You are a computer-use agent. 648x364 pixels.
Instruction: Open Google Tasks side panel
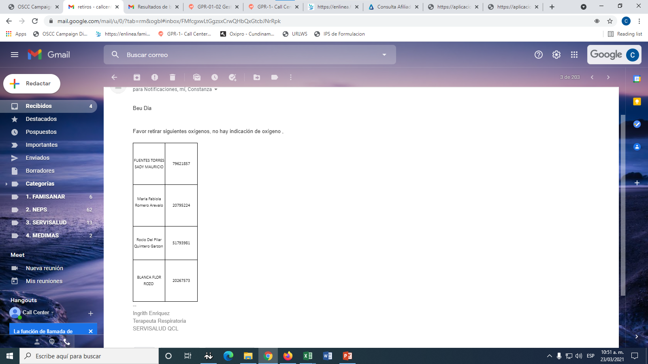[637, 124]
